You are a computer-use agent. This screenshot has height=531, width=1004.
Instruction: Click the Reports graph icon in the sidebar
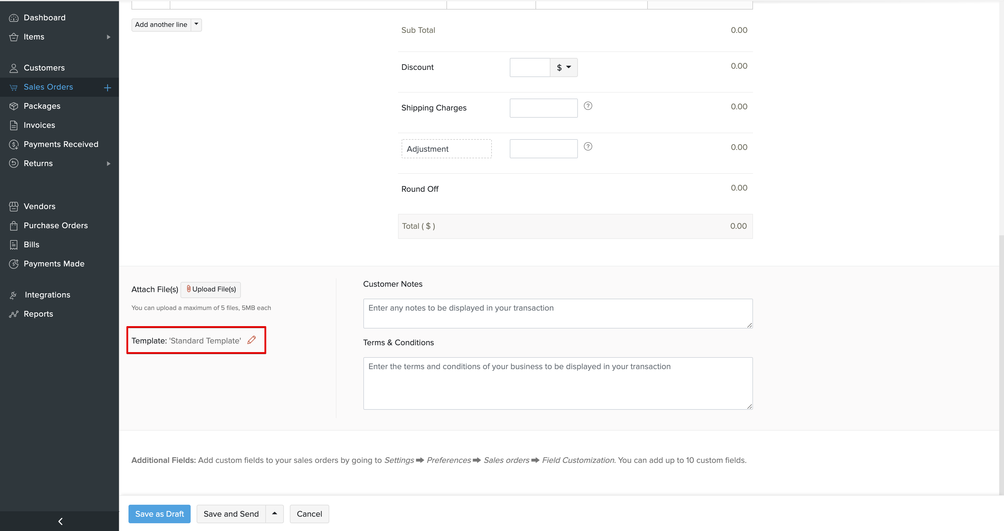pyautogui.click(x=14, y=314)
